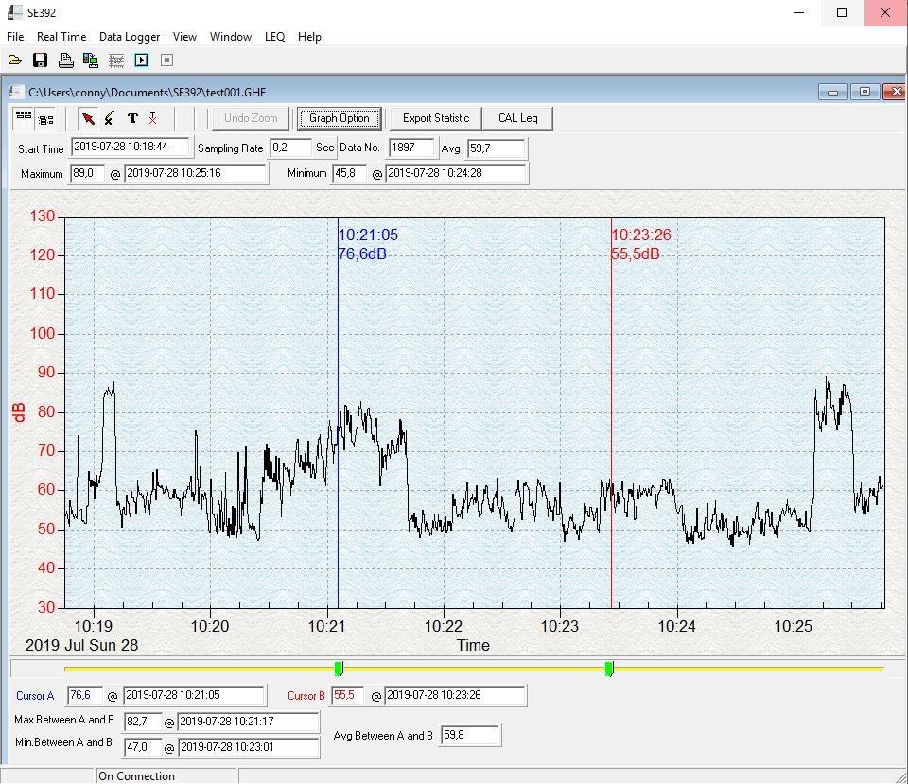
Task: Click the Cursor B value field 55,5
Action: tap(347, 695)
